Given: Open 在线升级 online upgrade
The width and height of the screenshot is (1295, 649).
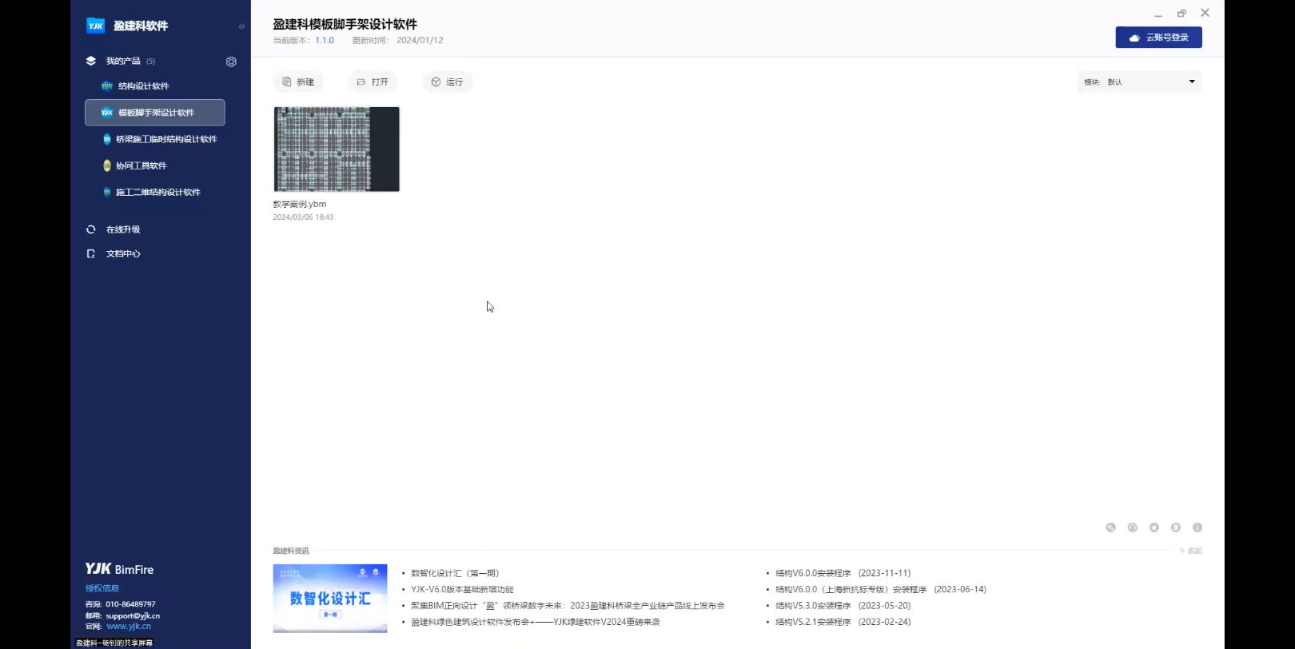Looking at the screenshot, I should tap(123, 229).
